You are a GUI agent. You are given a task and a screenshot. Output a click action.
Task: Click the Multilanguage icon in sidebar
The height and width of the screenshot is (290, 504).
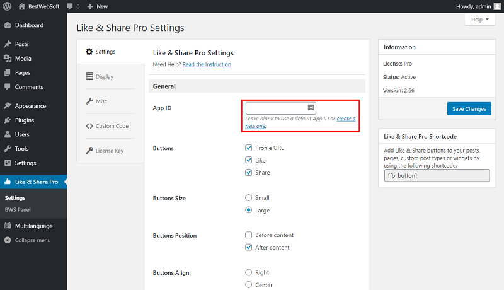coord(8,226)
